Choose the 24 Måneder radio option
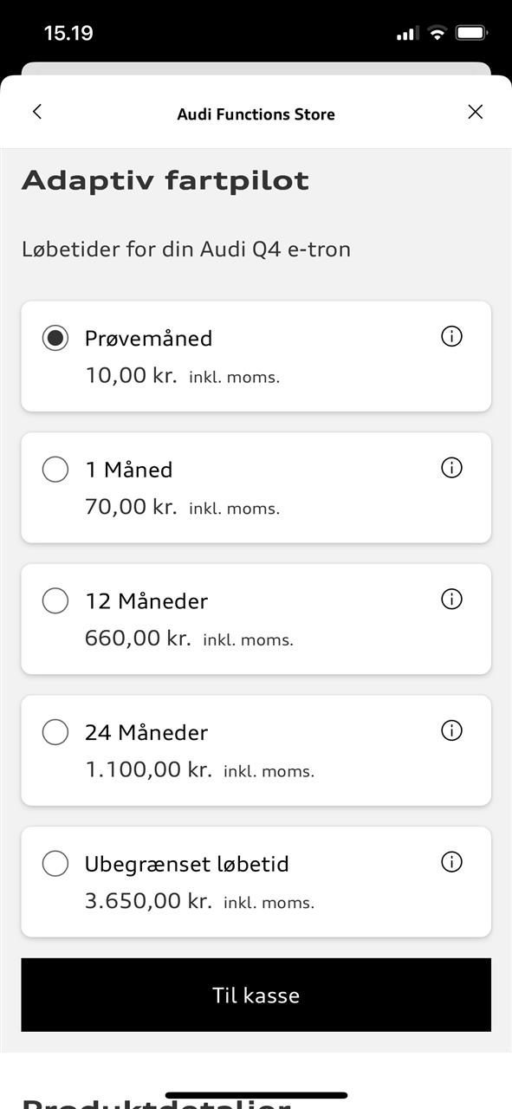The width and height of the screenshot is (512, 1109). (x=55, y=732)
